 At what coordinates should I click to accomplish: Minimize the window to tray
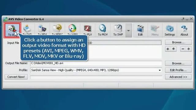click(x=183, y=19)
